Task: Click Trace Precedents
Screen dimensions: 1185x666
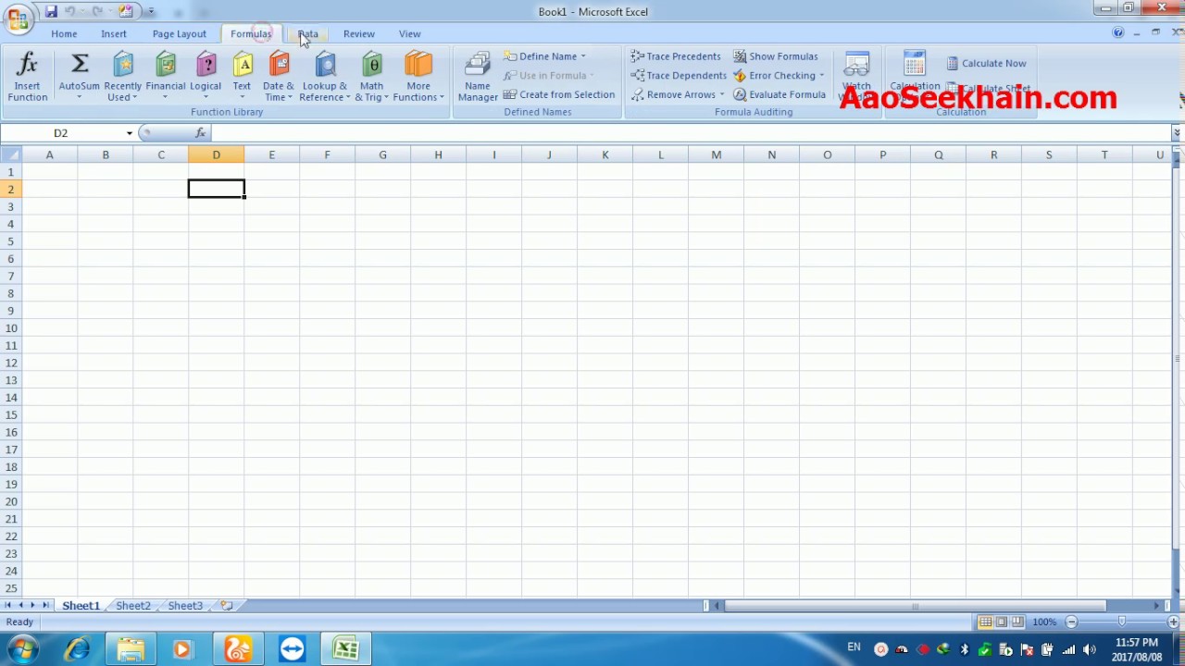Action: click(675, 56)
